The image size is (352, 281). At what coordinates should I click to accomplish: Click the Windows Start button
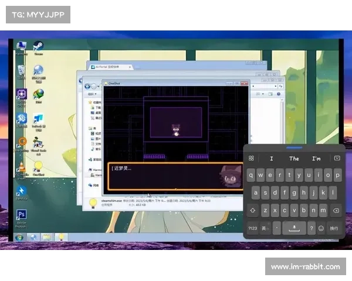[x=19, y=237]
